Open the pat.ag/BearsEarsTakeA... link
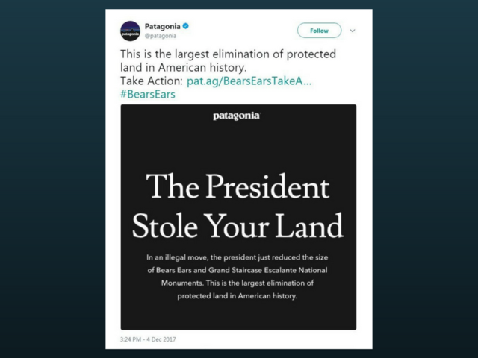Viewport: 478px width, 358px height. click(249, 81)
